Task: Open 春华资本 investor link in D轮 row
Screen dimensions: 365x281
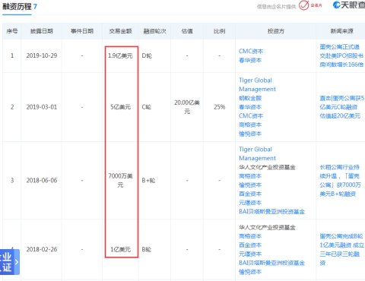Action: point(250,60)
